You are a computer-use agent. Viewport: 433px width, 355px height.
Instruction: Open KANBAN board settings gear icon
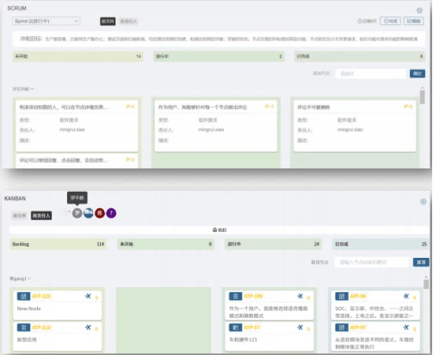(x=423, y=202)
